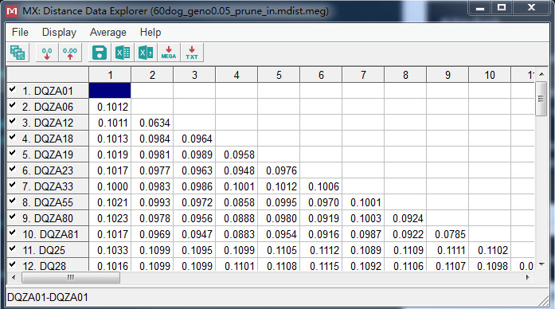Screen dimensions: 555x309
Task: Export to CSV using the second Excel icon
Action: (x=146, y=53)
